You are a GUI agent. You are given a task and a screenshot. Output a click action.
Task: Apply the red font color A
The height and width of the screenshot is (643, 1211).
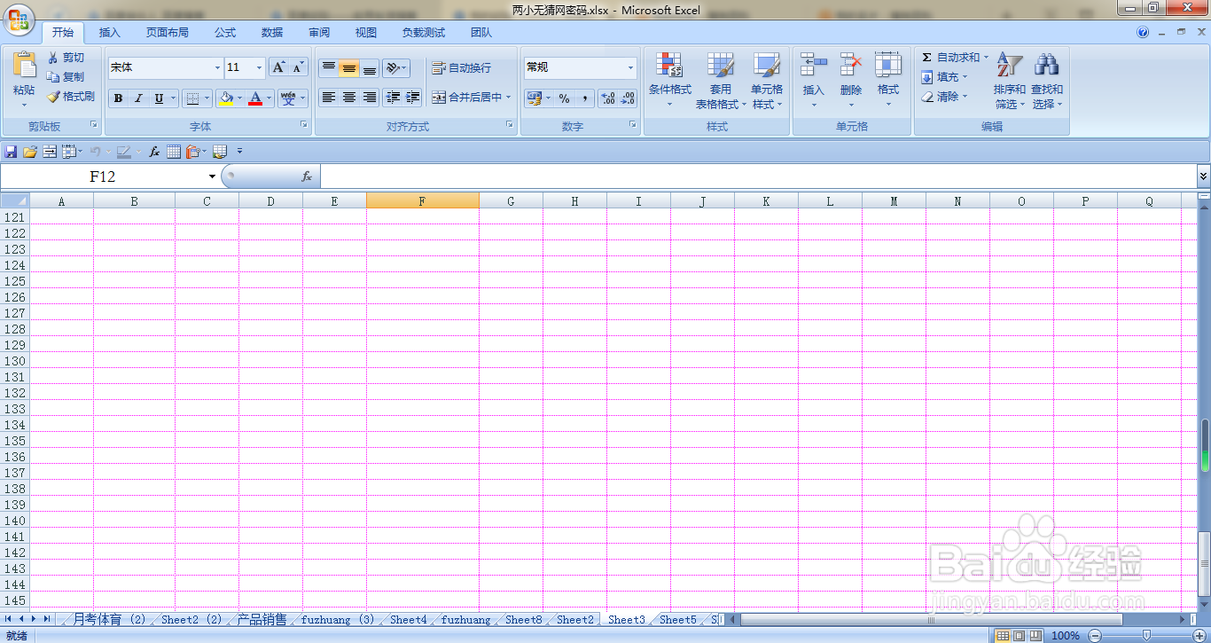pos(255,98)
